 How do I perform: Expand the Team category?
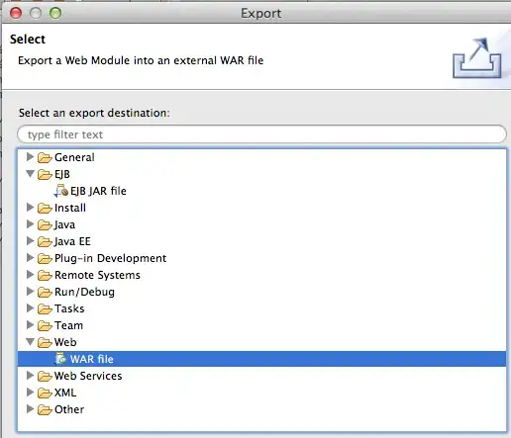(30, 325)
